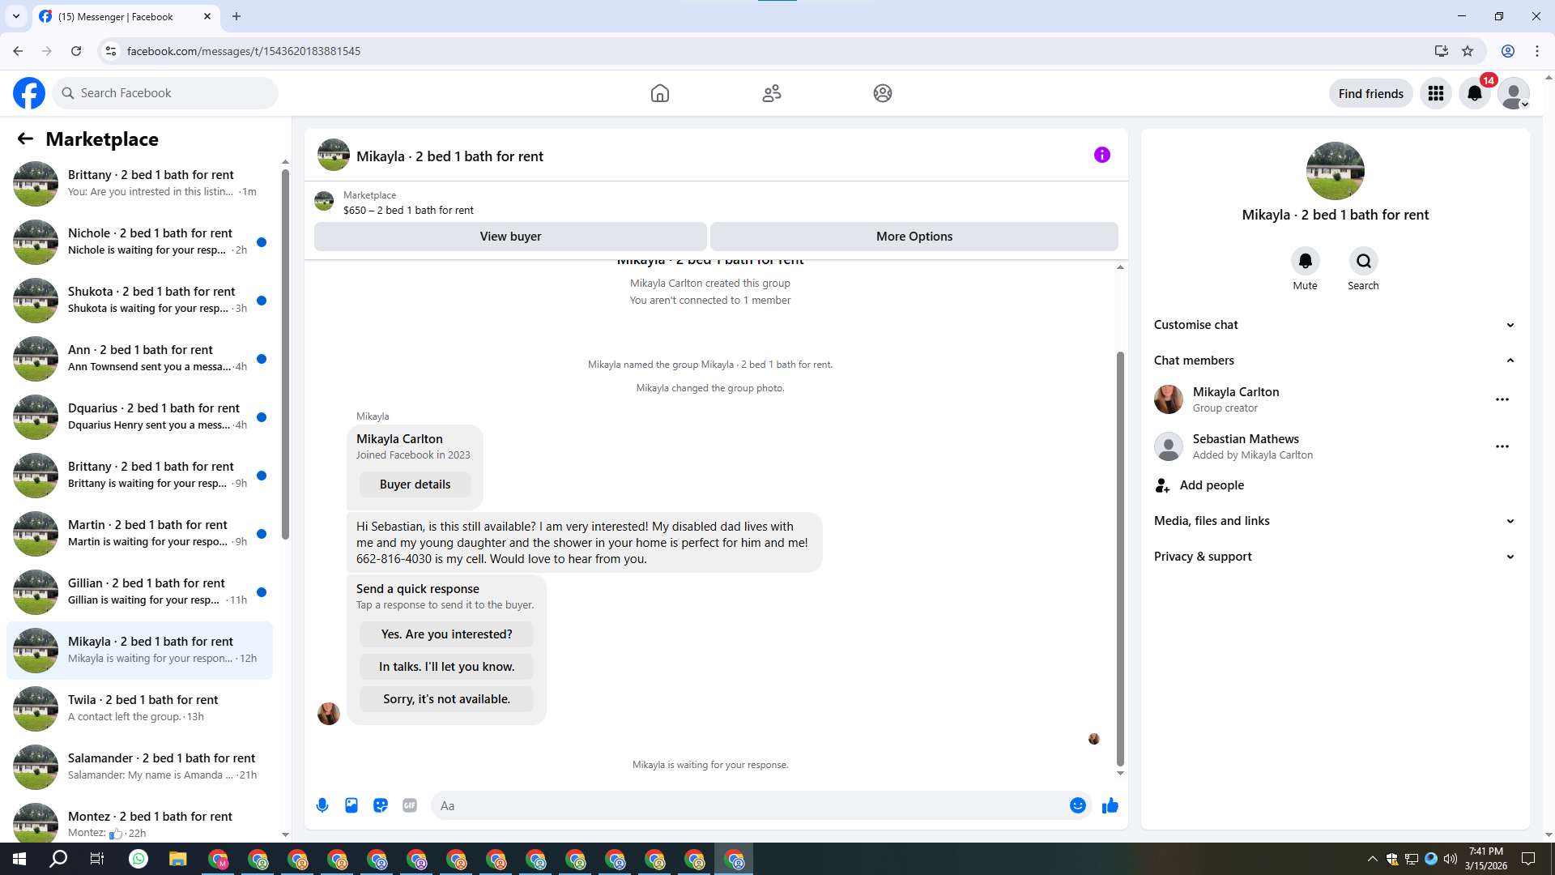Click the View buyer button
The height and width of the screenshot is (875, 1555).
coord(510,237)
